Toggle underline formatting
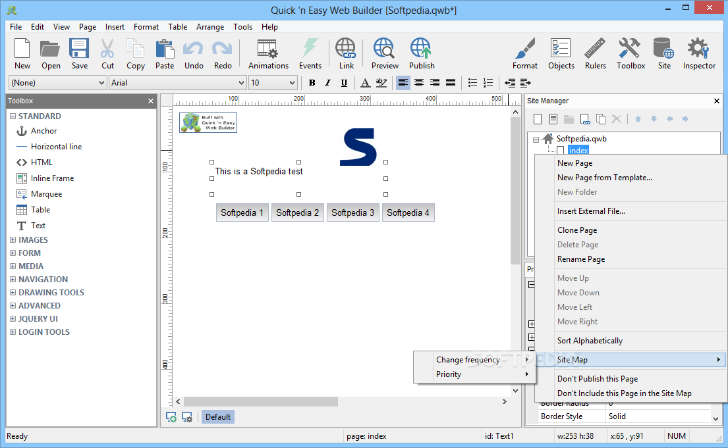Screen dimensions: 728x448 pos(344,83)
